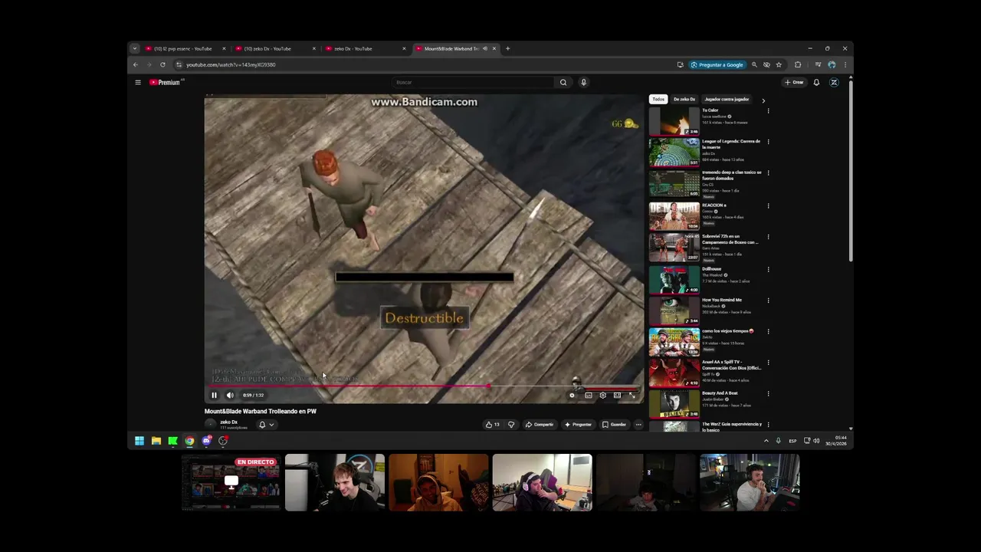Viewport: 981px width, 552px height.
Task: Go back with the browser back arrow
Action: coord(136,64)
